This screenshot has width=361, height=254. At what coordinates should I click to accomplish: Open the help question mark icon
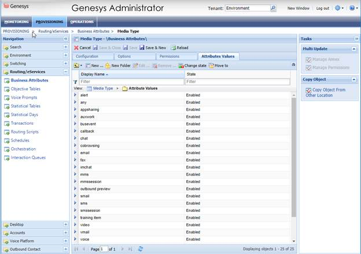tap(352, 9)
